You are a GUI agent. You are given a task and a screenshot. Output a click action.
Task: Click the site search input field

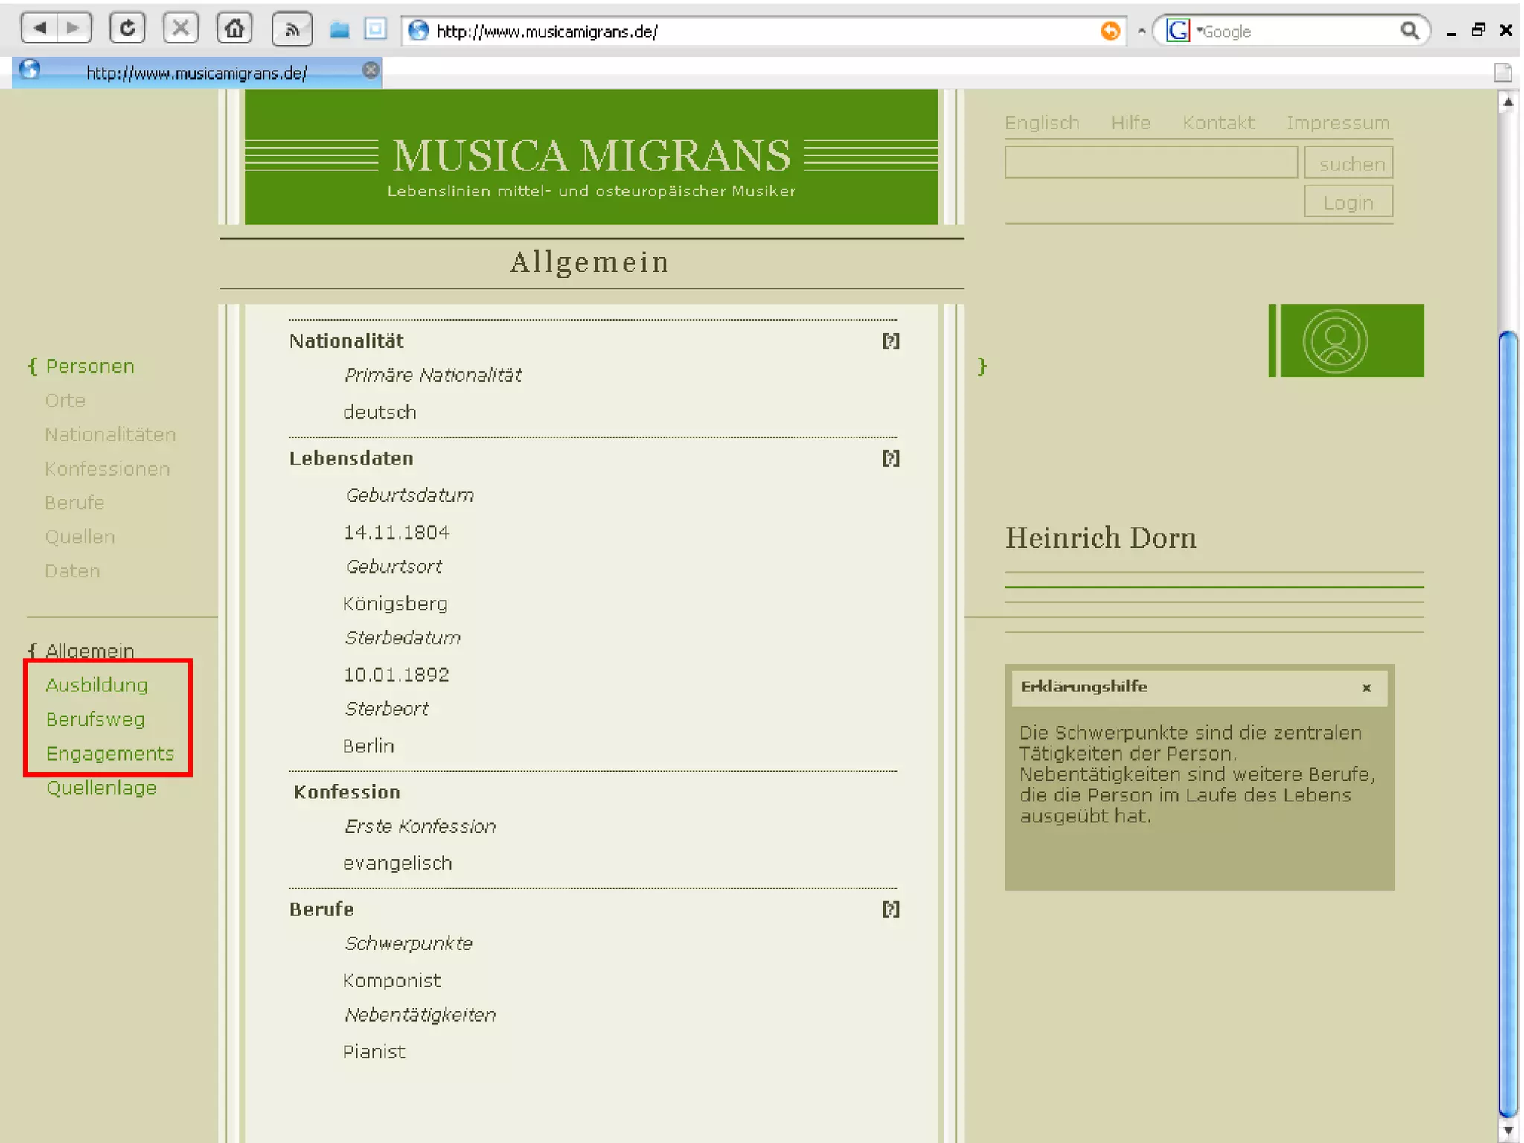[1150, 163]
